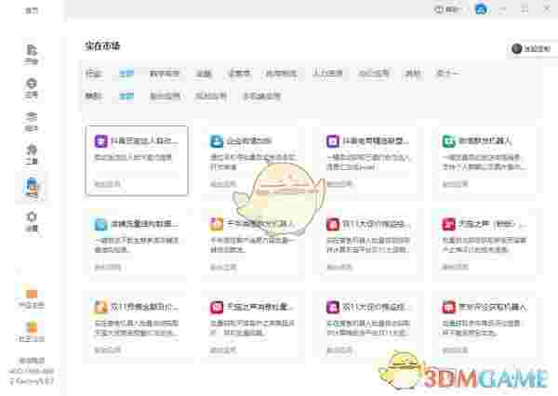Click the bottom link on 天猫之声（管控） card
This screenshot has width=558, height=396.
[x=455, y=267]
